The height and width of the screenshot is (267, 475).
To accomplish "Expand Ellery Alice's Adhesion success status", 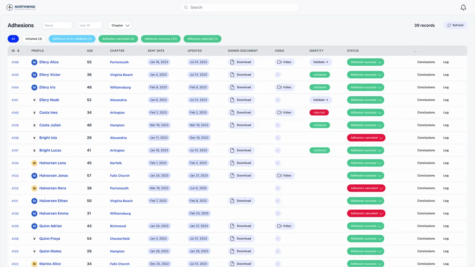I will (x=366, y=62).
